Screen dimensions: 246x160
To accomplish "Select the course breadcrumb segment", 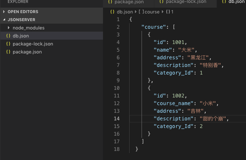I will pyautogui.click(x=152, y=12).
